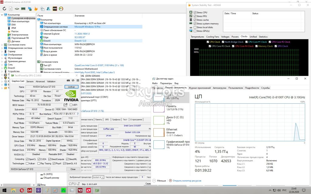Viewport: 311px width, 194px height.
Task: Open the Opera browser in the taskbar
Action: tap(22, 190)
